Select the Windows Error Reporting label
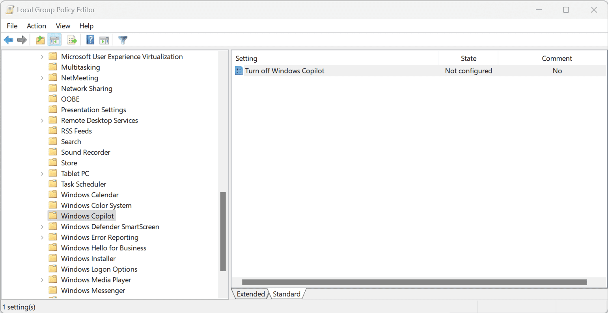 point(100,237)
